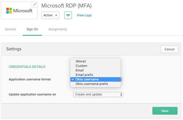
Task: Select the checked Okta username option
Action: pyautogui.click(x=95, y=79)
